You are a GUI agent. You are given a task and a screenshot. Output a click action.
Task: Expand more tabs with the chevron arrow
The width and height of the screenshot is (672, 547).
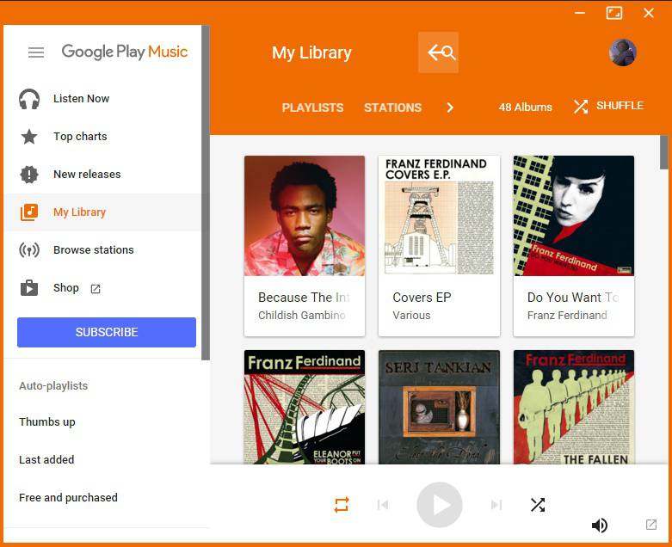point(449,108)
